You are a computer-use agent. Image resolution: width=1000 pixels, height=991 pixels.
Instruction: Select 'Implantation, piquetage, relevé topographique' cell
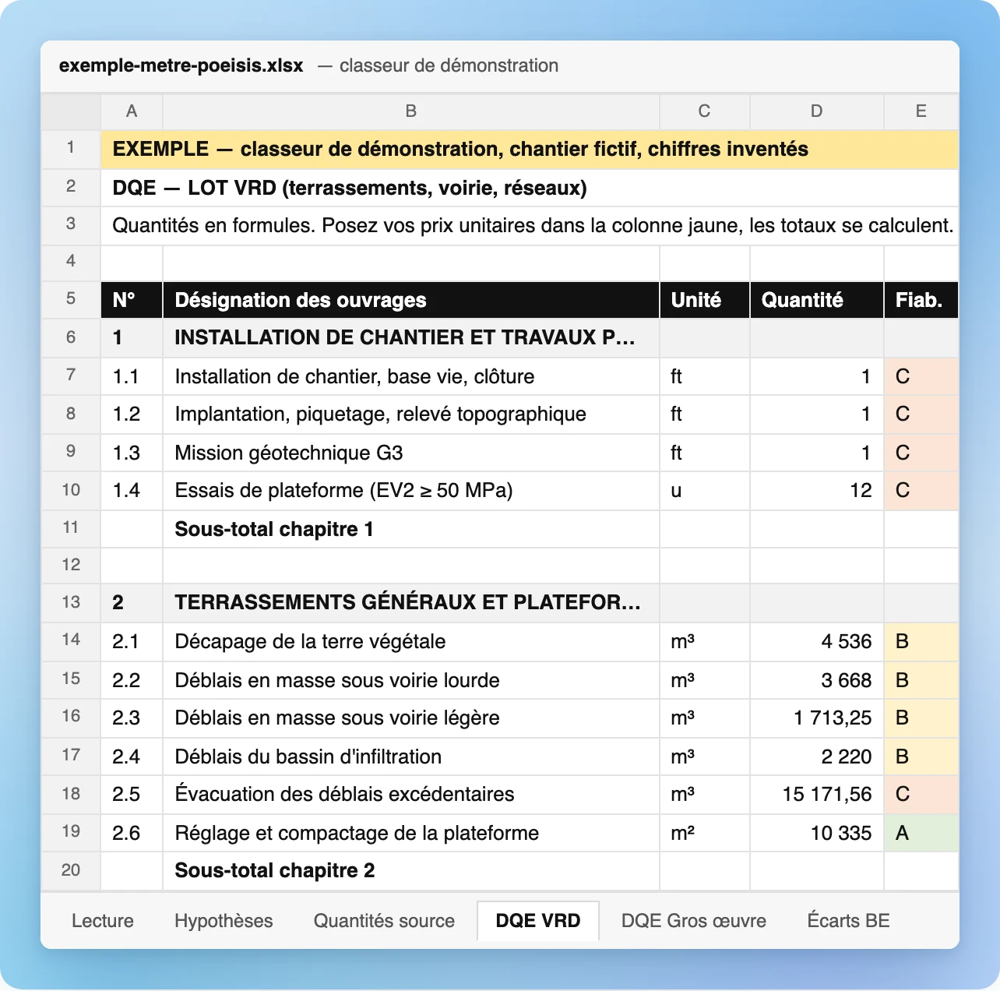[x=411, y=414]
